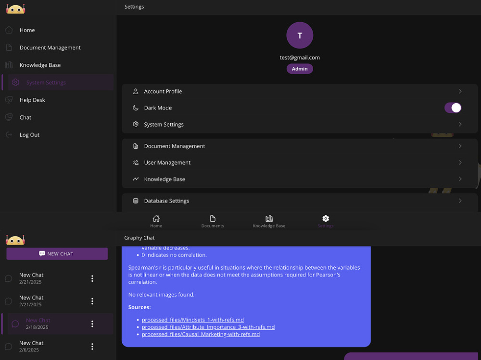Click the Help Desk icon in sidebar
481x360 pixels.
[9, 100]
